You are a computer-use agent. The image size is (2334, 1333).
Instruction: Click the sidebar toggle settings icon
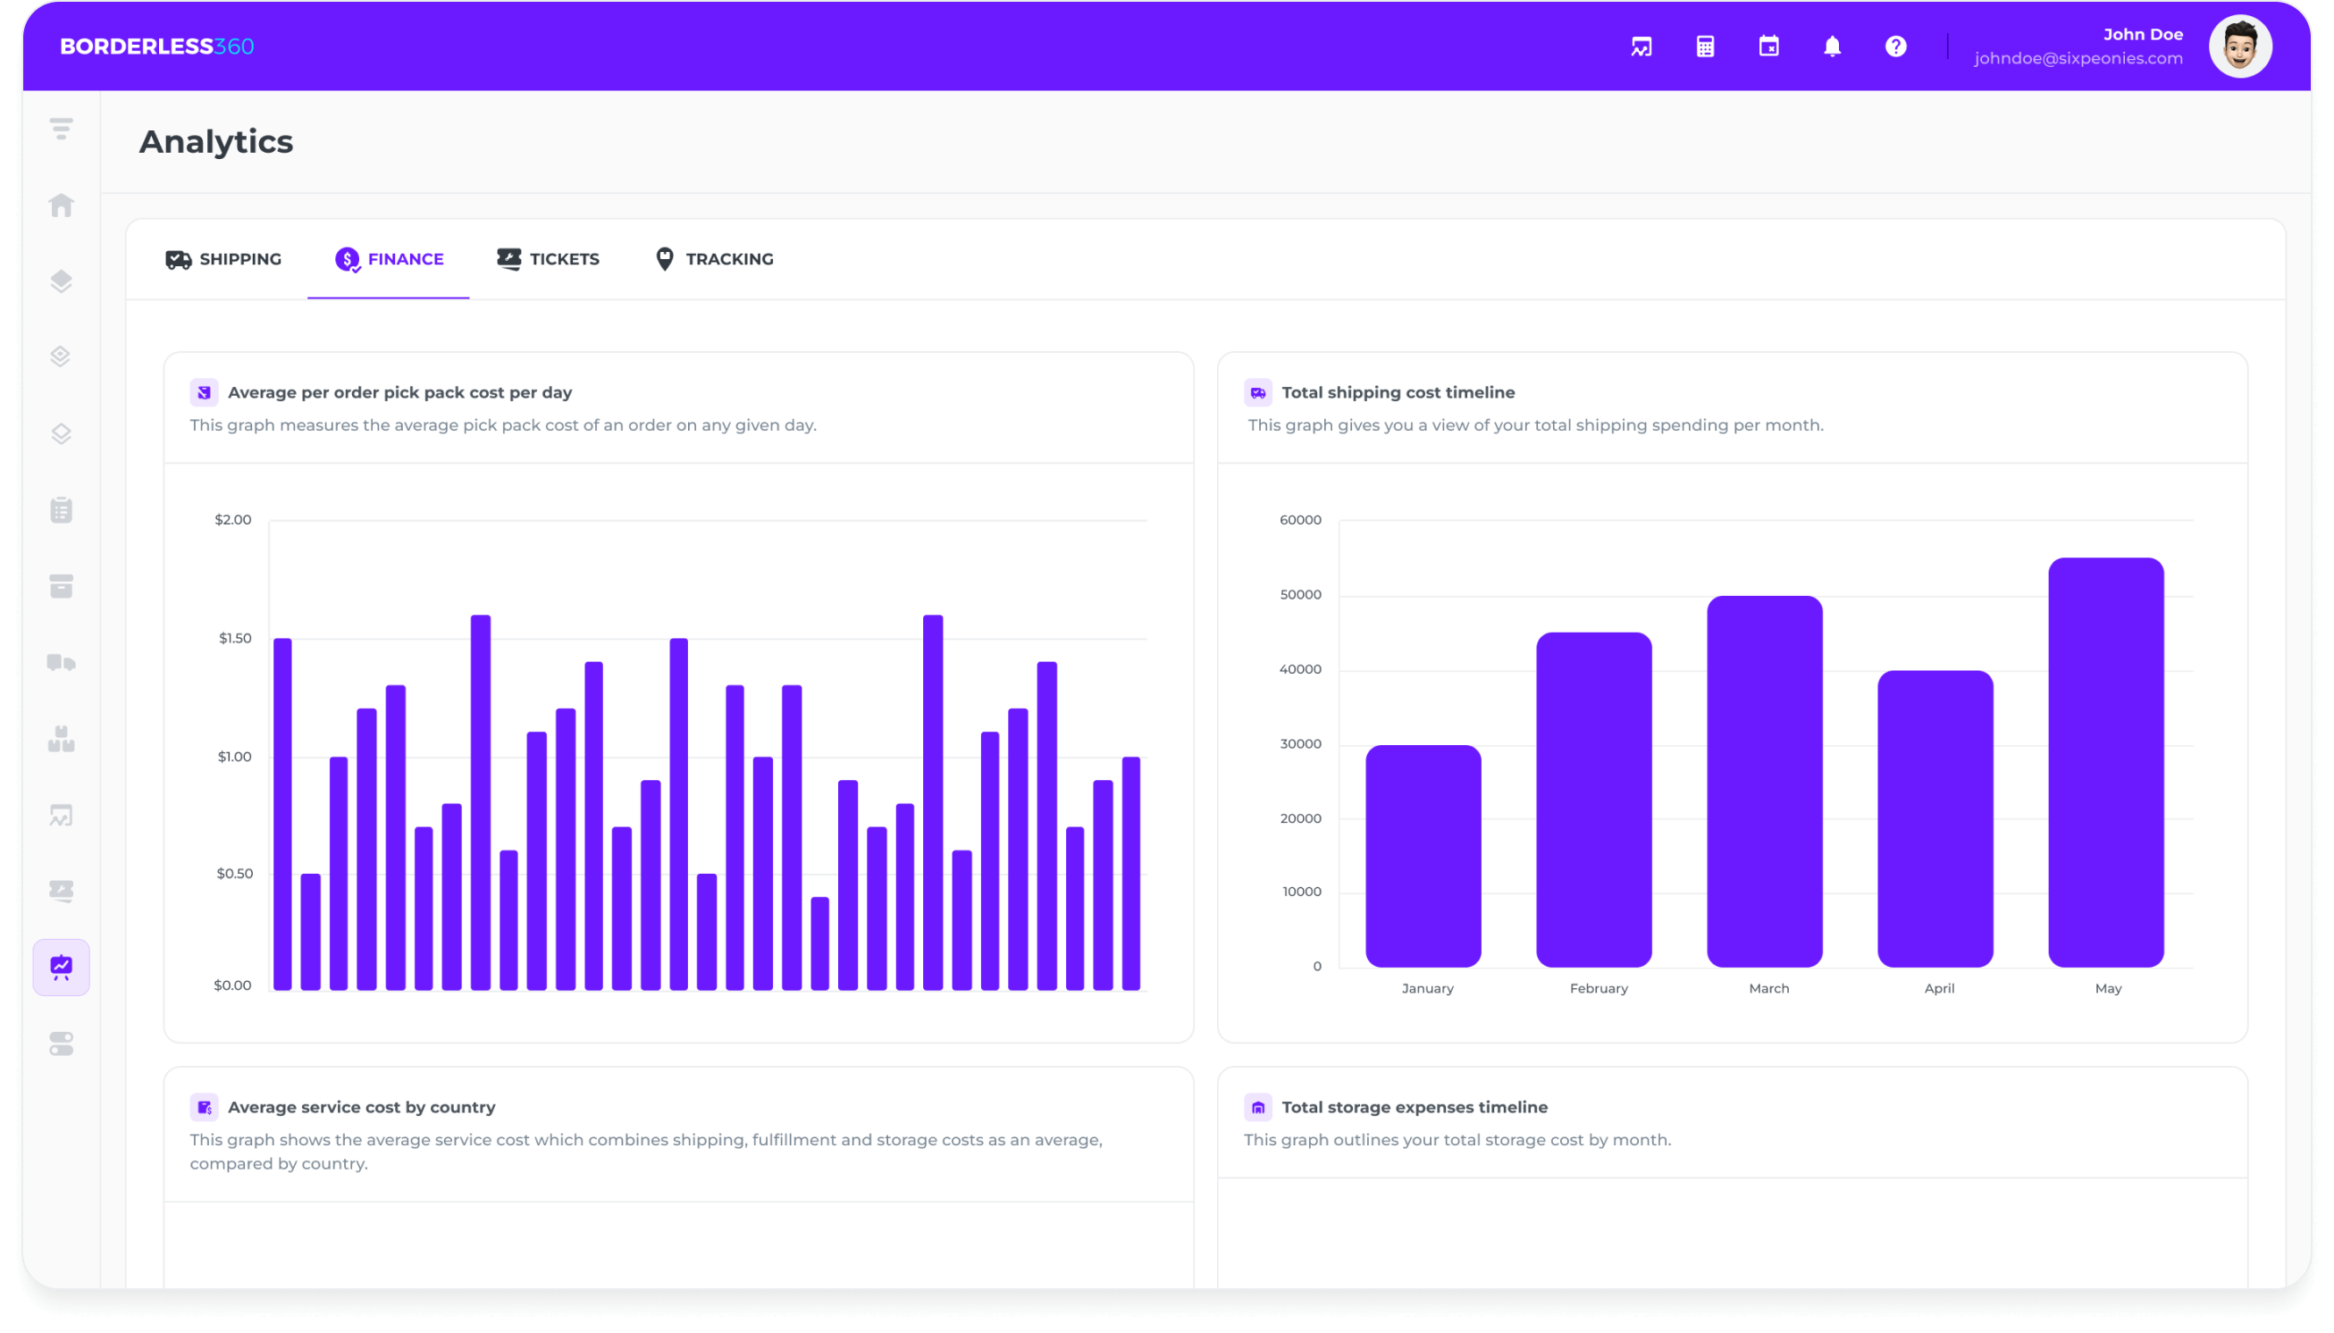coord(62,1044)
